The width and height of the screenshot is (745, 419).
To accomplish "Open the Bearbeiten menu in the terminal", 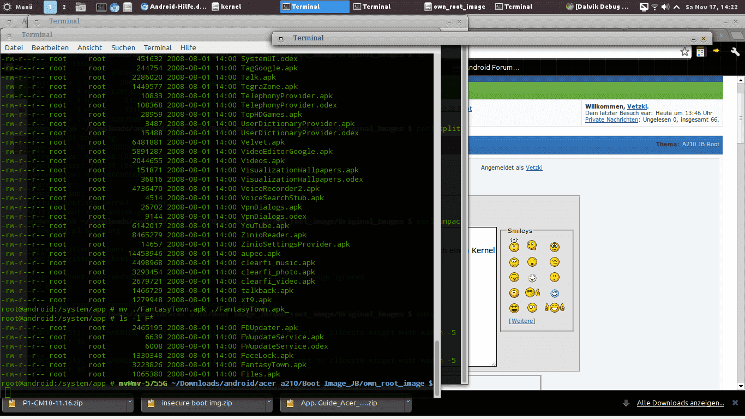I will pyautogui.click(x=50, y=47).
